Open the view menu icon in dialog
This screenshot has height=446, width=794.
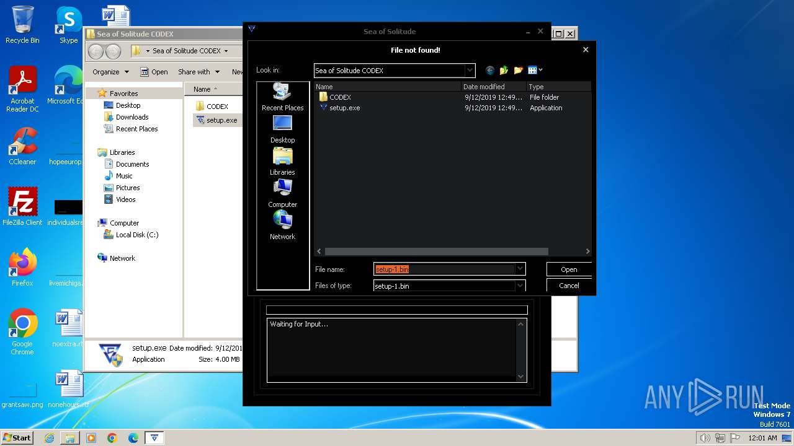pyautogui.click(x=535, y=70)
